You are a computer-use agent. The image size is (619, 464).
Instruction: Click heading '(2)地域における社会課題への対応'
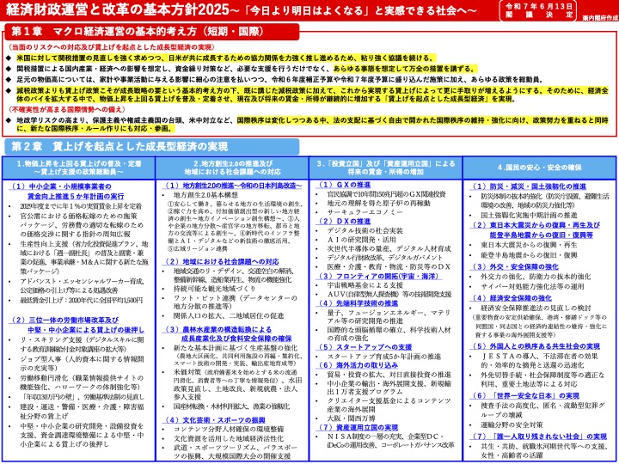(222, 262)
